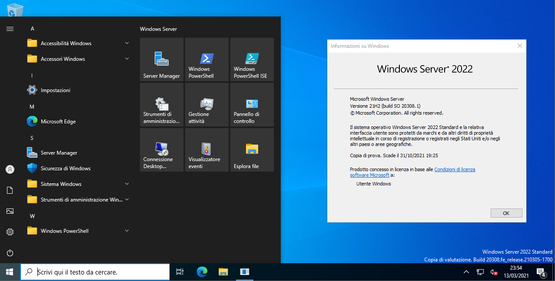
Task: Expand the Windows PowerShell folder in app list
Action: point(78,231)
